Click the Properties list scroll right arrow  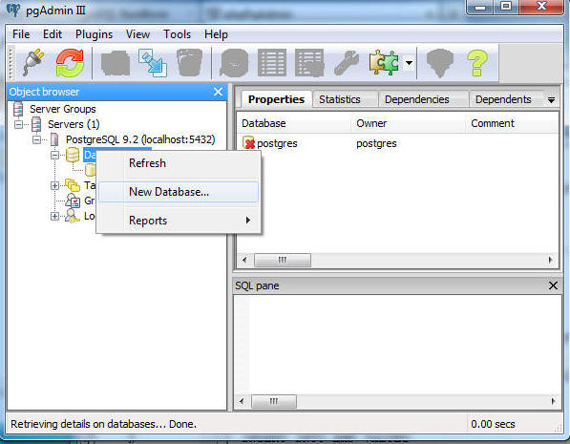tap(551, 260)
